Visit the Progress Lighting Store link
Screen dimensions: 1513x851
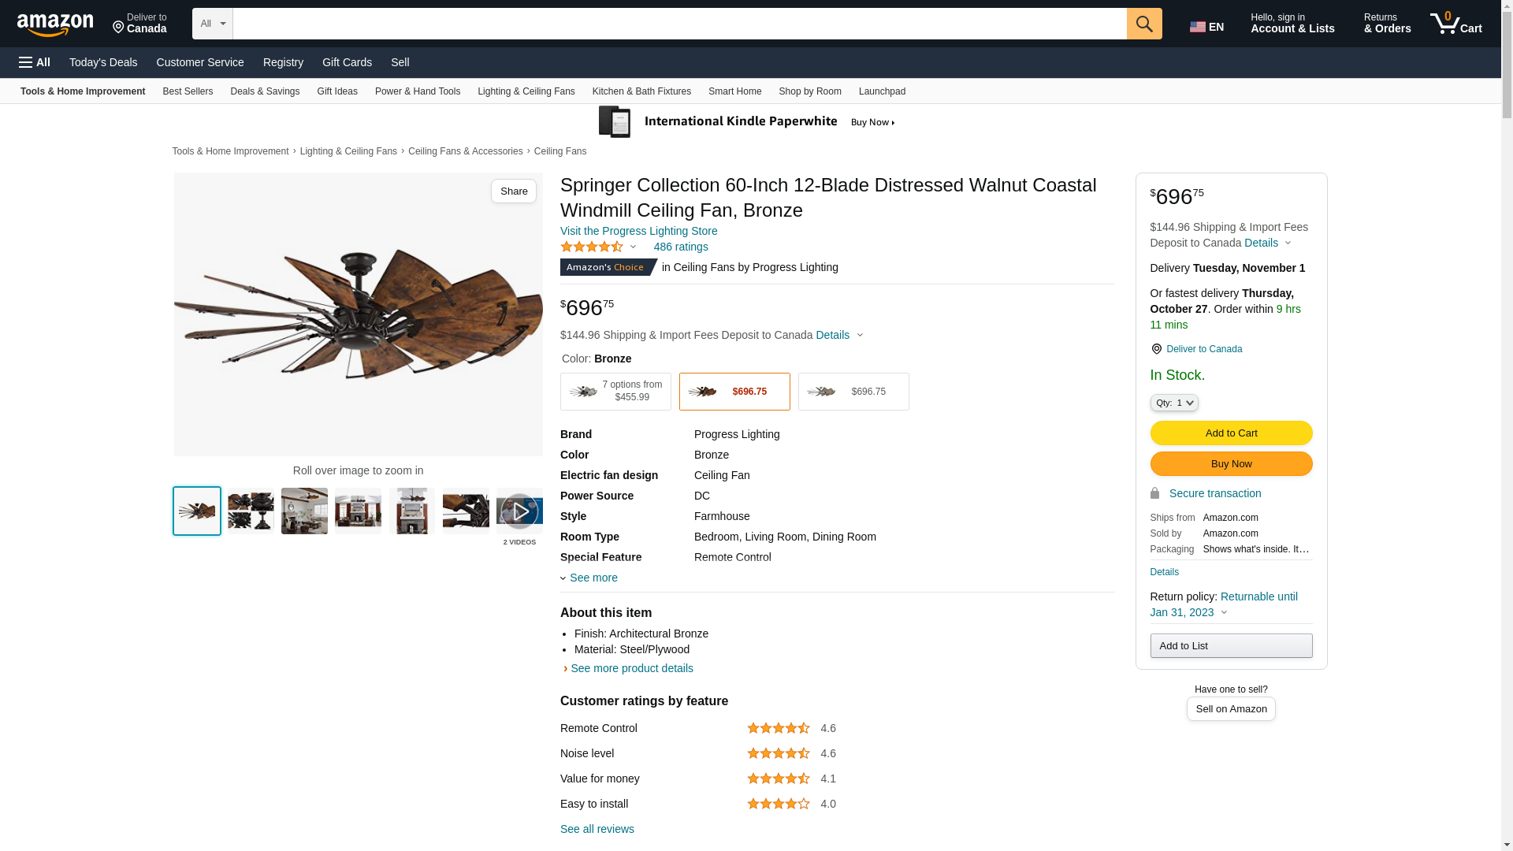tap(638, 231)
